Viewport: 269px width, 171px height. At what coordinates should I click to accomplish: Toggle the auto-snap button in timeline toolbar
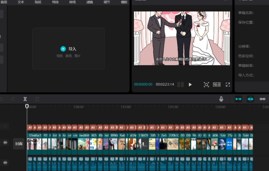250,99
